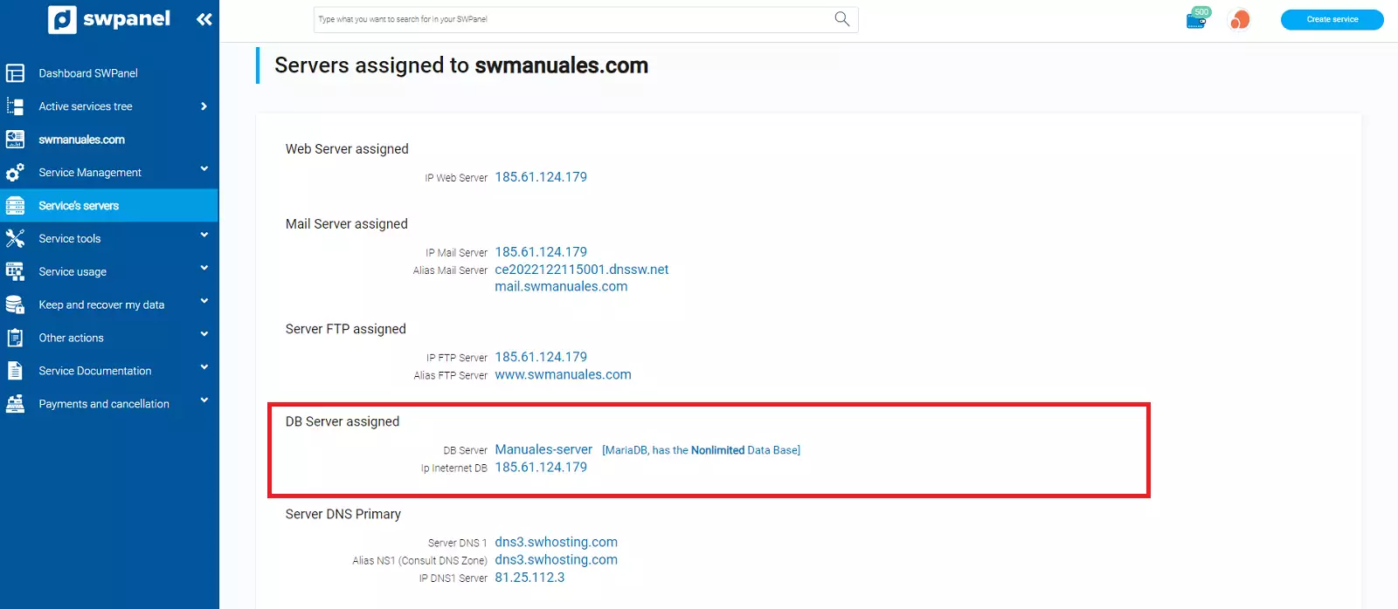Click the Service Management gears icon
This screenshot has height=609, width=1398.
point(15,173)
